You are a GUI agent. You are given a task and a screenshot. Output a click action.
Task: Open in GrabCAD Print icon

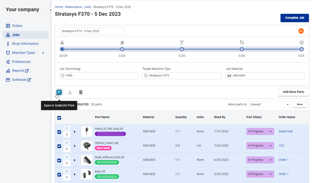59,92
